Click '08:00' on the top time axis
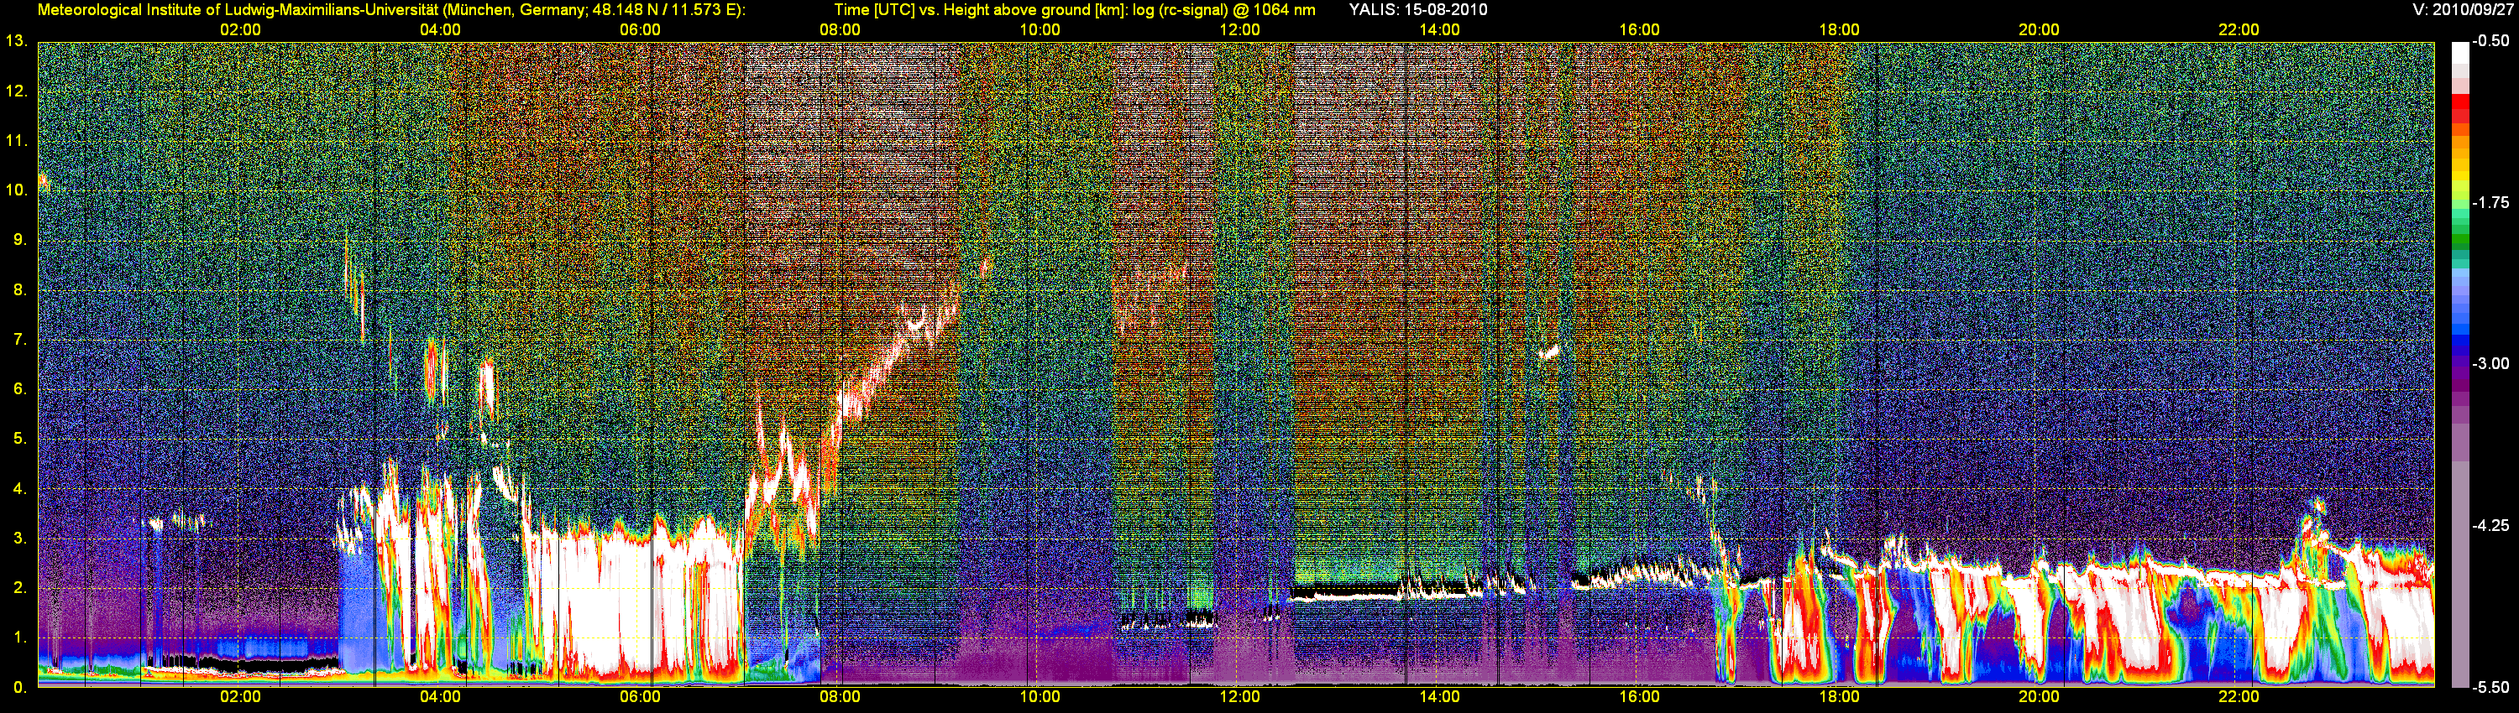This screenshot has height=713, width=2519. pyautogui.click(x=840, y=30)
